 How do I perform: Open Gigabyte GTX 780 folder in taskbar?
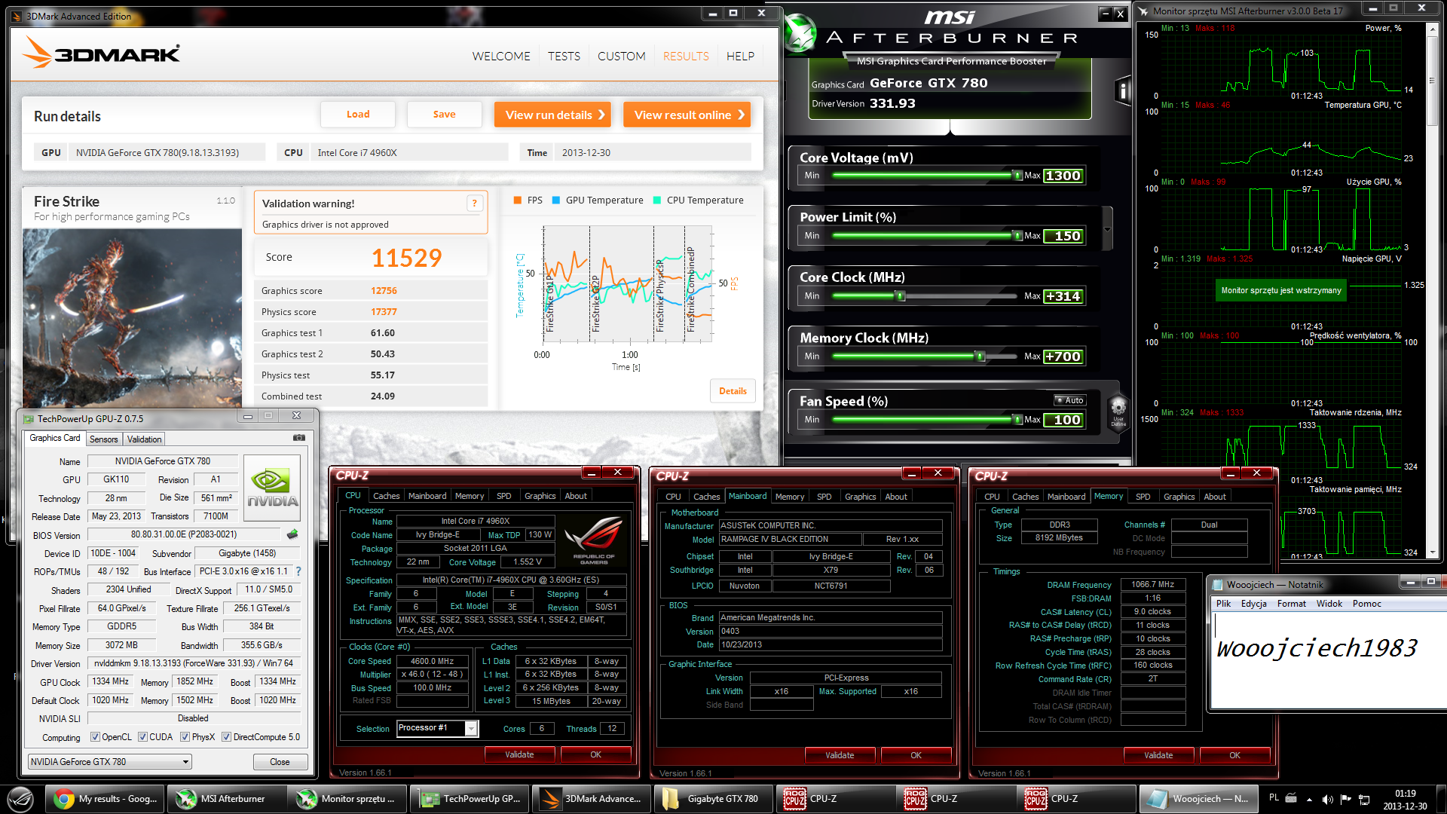(x=710, y=799)
